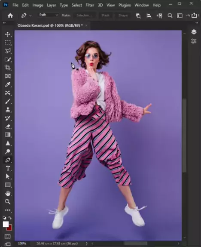Change the screen mode
This screenshot has height=247, width=201.
8,244
